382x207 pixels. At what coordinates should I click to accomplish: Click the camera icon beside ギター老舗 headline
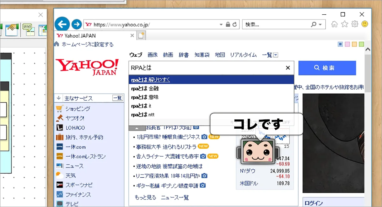[x=203, y=185]
